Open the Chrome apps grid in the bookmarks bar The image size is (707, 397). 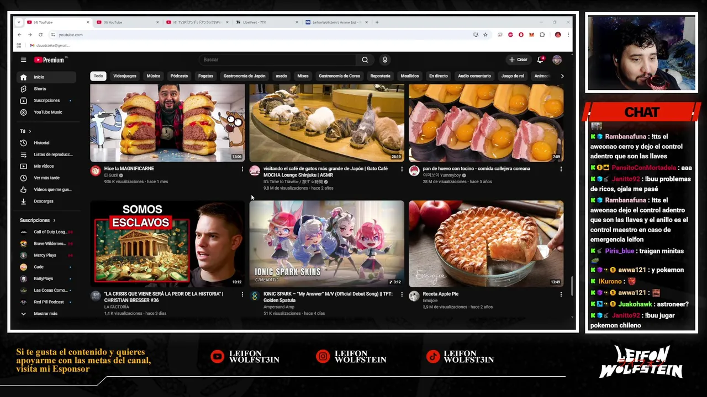[x=19, y=45]
